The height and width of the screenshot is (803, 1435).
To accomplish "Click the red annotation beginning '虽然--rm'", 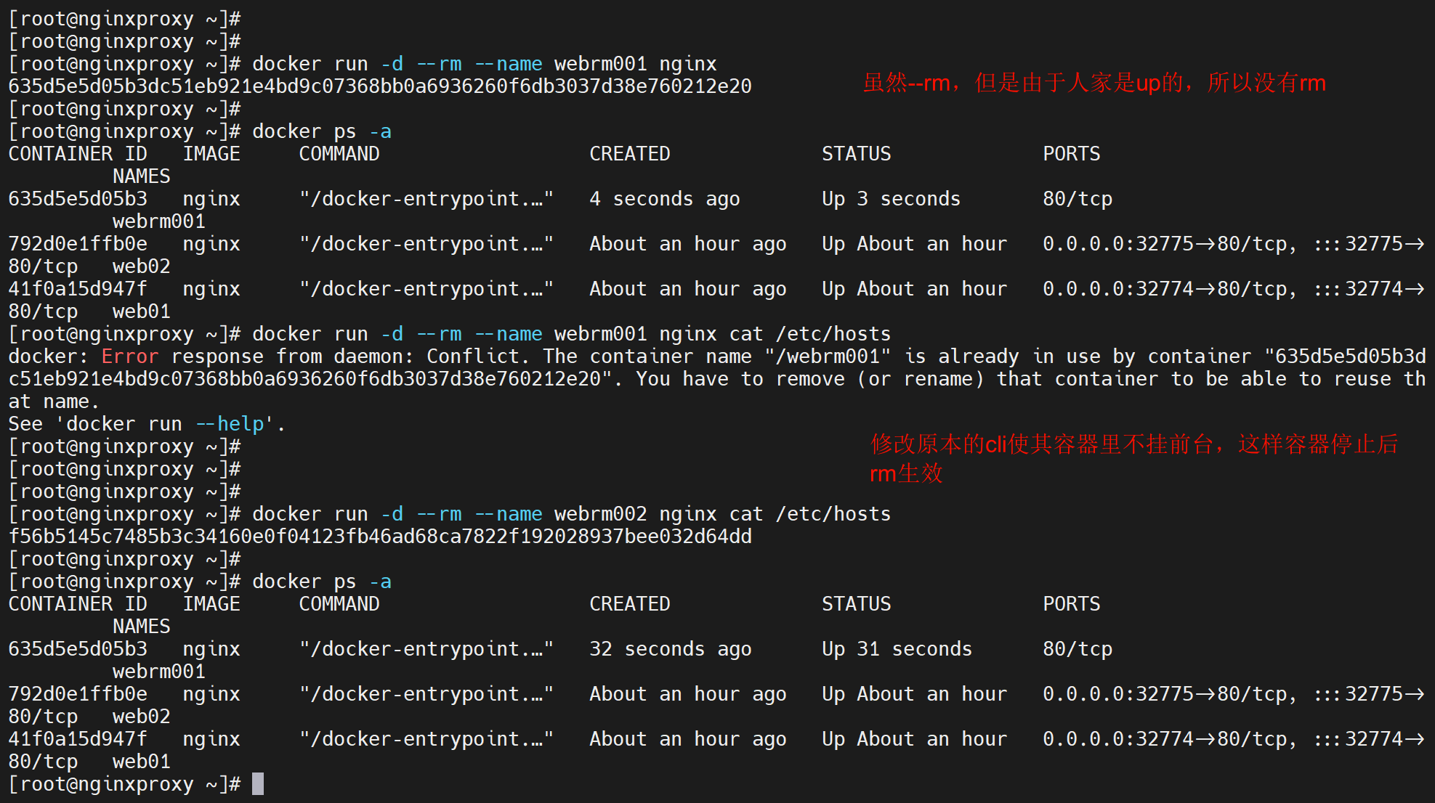I will [x=1094, y=83].
